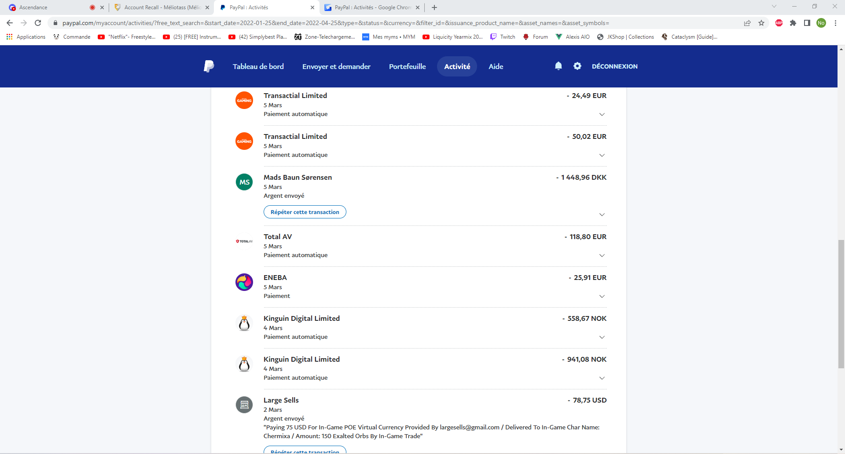Open the Cataclysm [Guide] bookmark

[690, 37]
